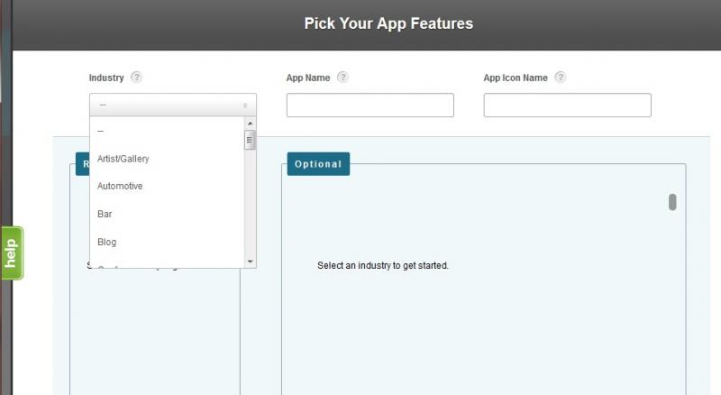Click the partially hidden tab behind dropdown
The height and width of the screenshot is (395, 721).
(x=83, y=164)
